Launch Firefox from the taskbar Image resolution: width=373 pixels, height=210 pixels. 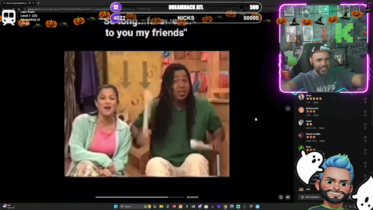coord(174,206)
